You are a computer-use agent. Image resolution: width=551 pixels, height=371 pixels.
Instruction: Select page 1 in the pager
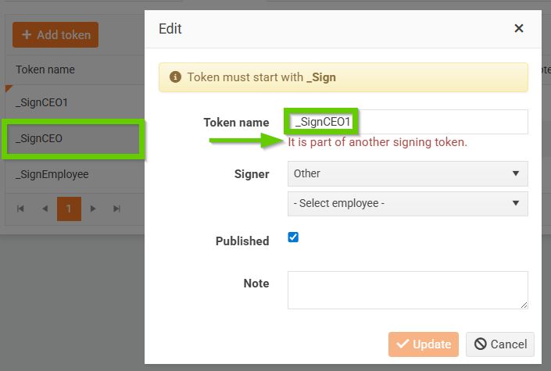(69, 209)
